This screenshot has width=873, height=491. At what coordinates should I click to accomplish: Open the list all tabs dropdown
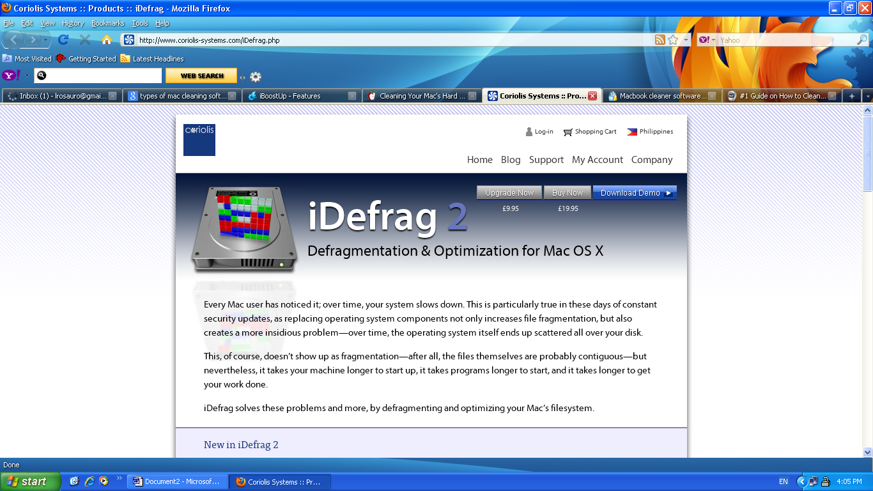tap(867, 96)
